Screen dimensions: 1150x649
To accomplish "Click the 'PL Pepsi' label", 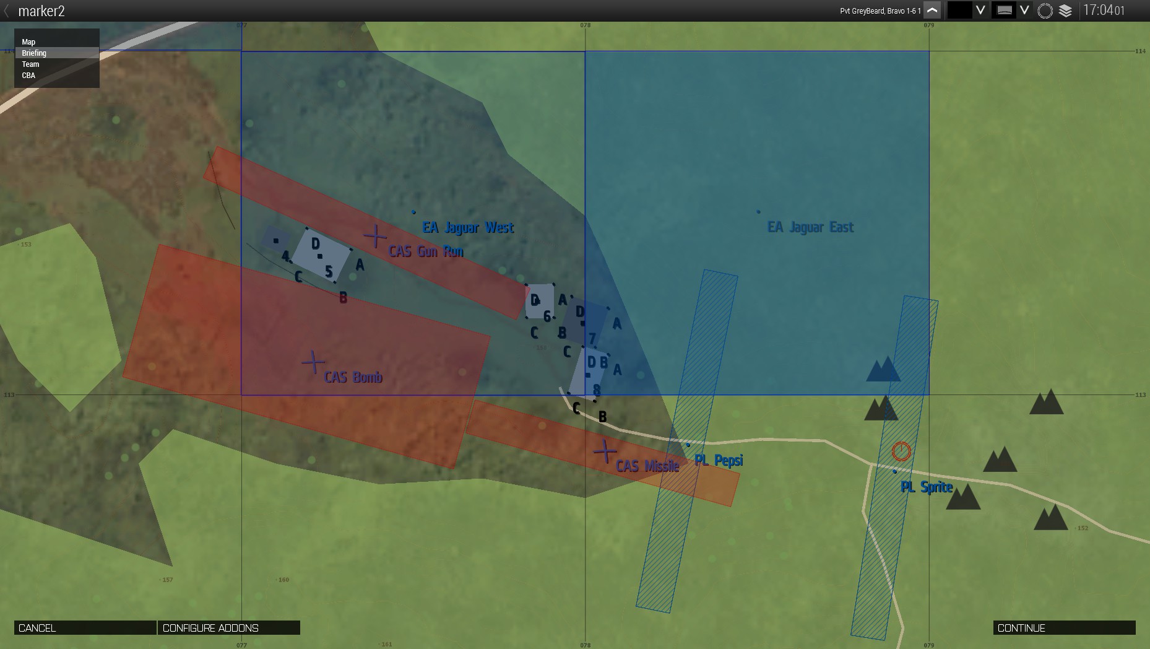I will pyautogui.click(x=719, y=460).
